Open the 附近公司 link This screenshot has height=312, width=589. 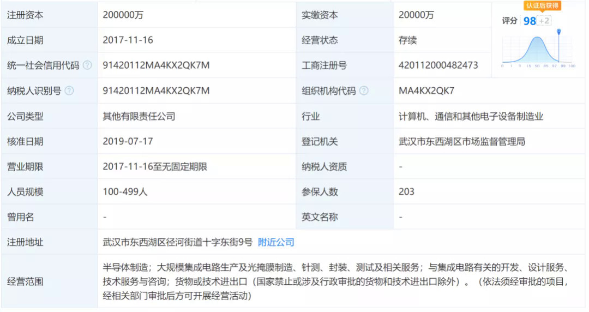pos(276,242)
